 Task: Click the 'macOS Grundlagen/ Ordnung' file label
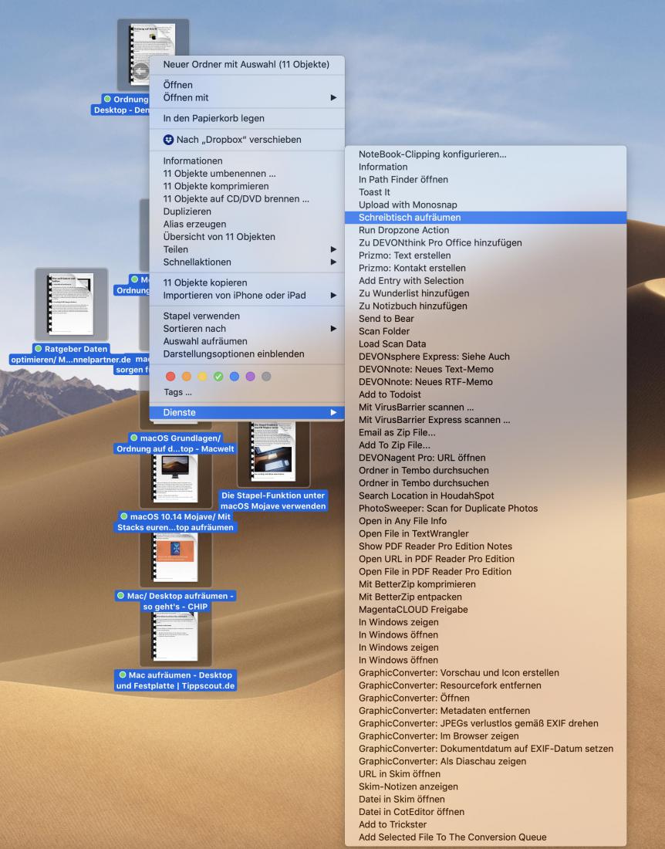point(175,443)
